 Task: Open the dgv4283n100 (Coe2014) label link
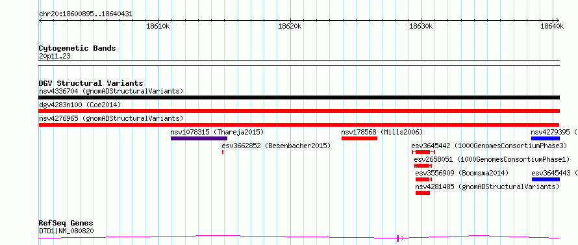tap(80, 105)
